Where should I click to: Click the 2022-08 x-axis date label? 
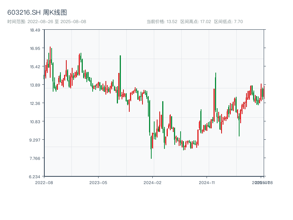point(44,182)
